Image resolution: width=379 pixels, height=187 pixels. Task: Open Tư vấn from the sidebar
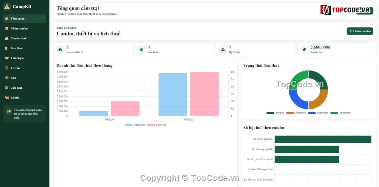coord(24,68)
